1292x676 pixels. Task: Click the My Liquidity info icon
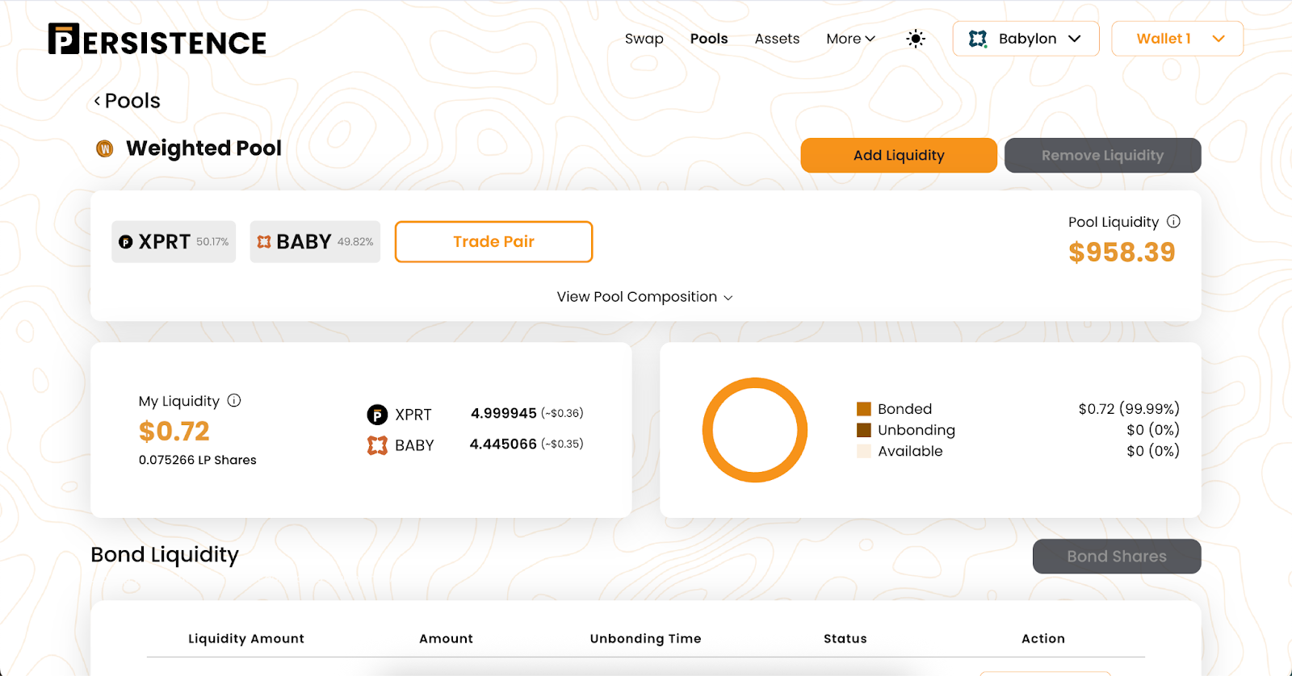tap(234, 400)
